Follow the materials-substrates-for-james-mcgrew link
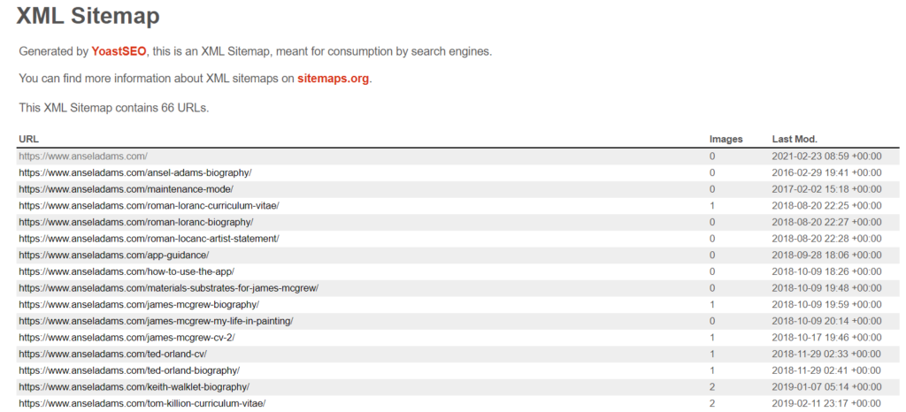906x412 pixels. point(168,288)
